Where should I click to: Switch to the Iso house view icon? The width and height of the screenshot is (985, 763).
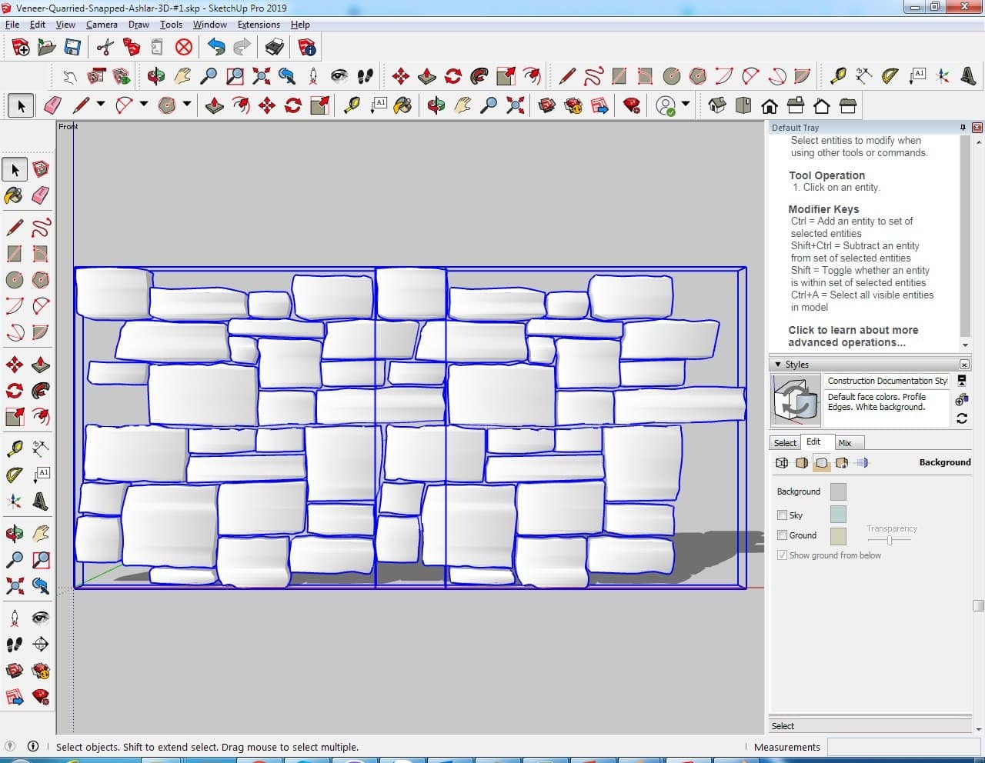pyautogui.click(x=717, y=105)
